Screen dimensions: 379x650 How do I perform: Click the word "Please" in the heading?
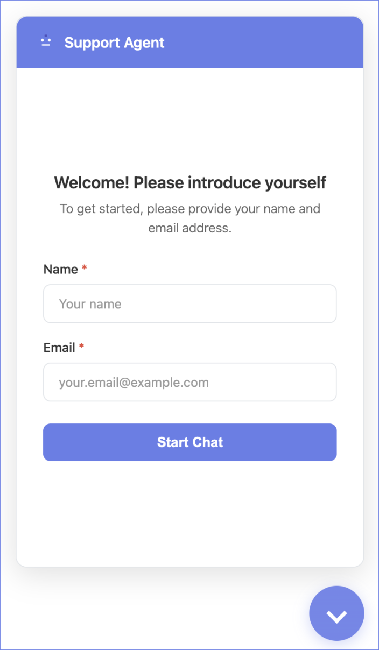coord(159,183)
